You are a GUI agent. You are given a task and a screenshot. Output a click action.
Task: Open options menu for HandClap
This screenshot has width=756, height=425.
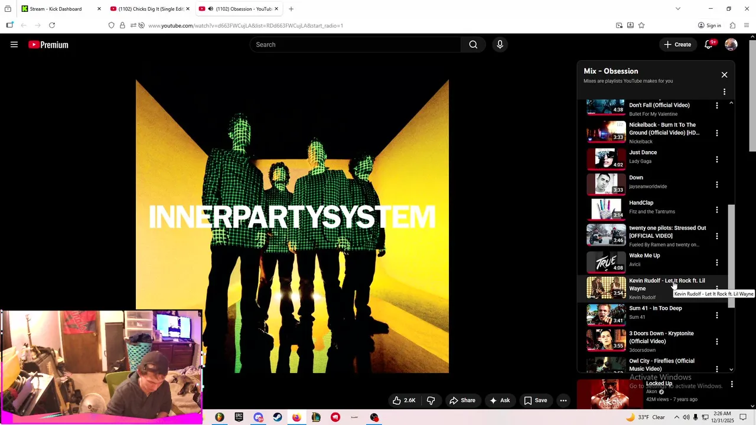point(717,210)
